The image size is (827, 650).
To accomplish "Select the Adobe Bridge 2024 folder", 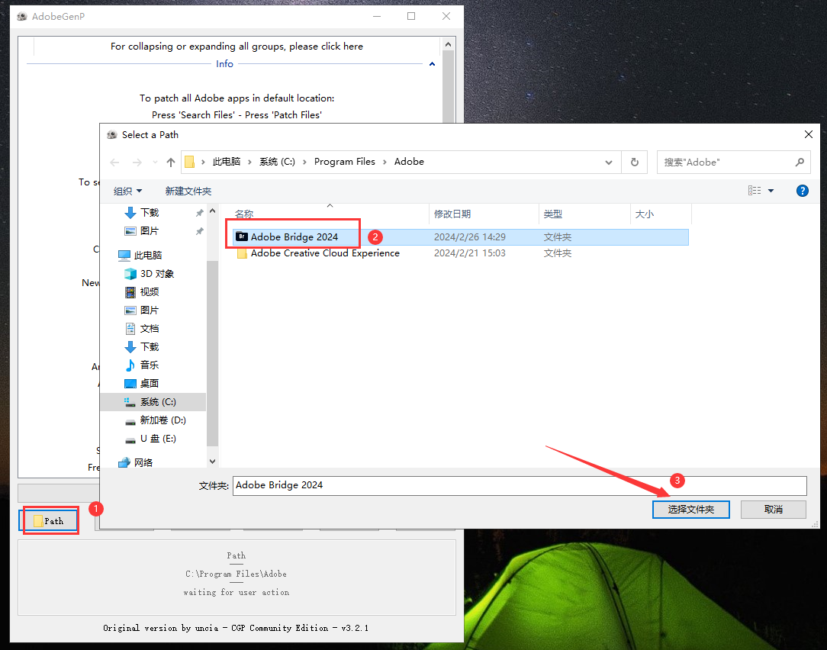I will (461, 237).
